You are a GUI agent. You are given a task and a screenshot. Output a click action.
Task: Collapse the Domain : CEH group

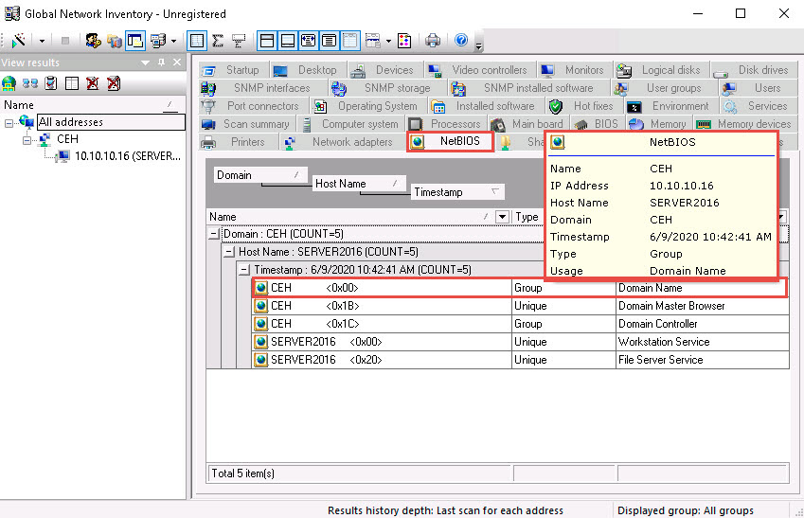point(214,235)
